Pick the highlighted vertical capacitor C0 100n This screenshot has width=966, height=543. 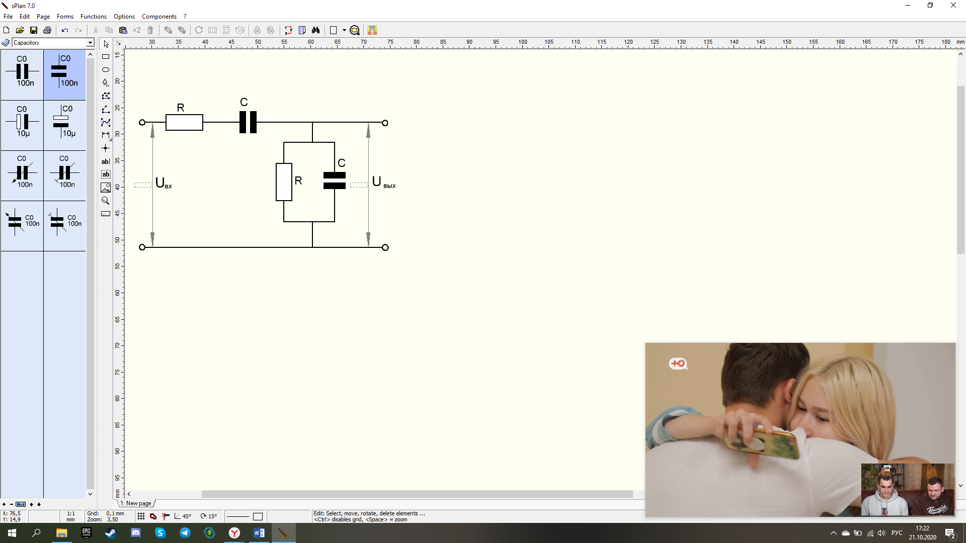coord(64,75)
